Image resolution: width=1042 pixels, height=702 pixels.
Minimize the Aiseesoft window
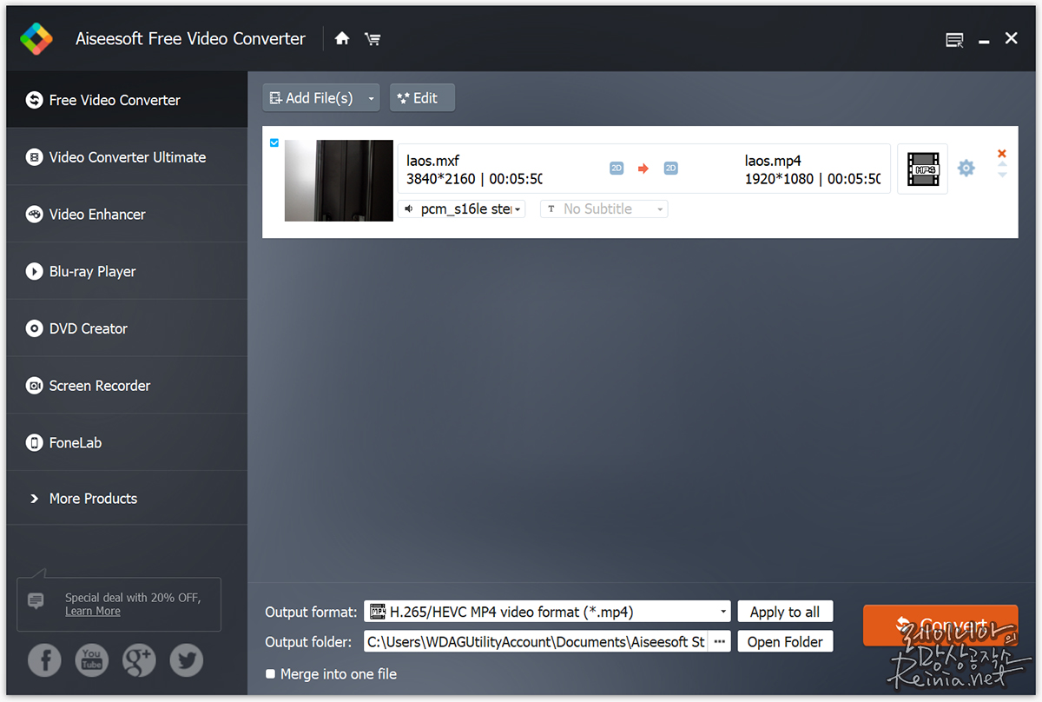(x=984, y=40)
